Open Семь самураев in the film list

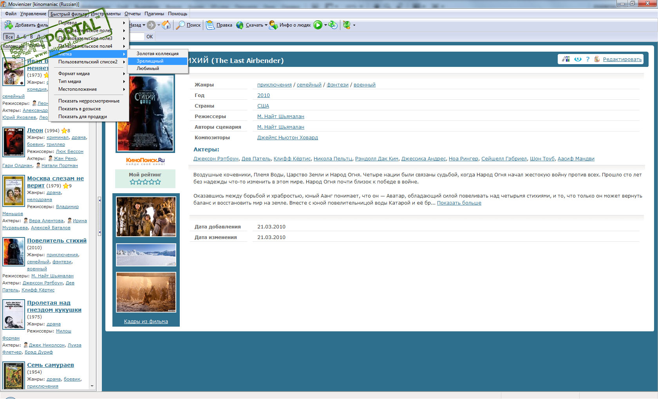click(51, 365)
